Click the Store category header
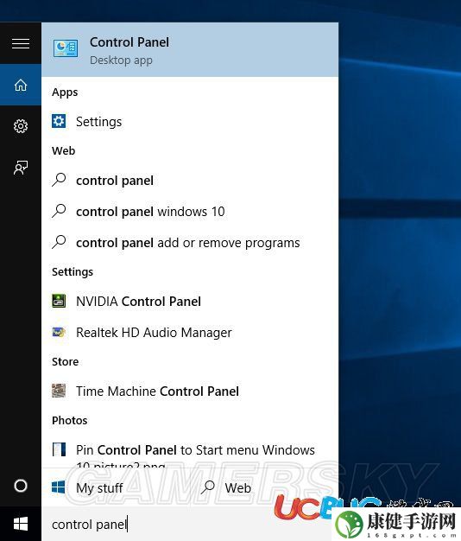This screenshot has width=461, height=541. 65,361
